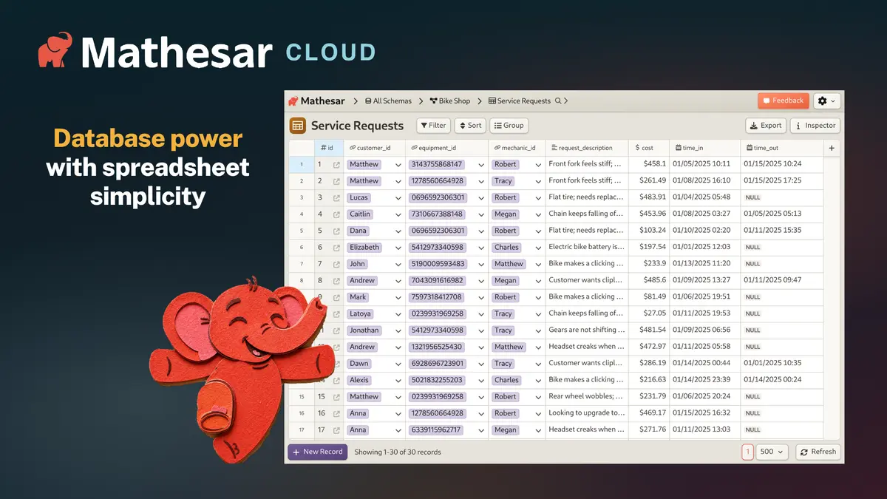Click the John customer cell
Screen dimensions: 887x499
pyautogui.click(x=374, y=264)
